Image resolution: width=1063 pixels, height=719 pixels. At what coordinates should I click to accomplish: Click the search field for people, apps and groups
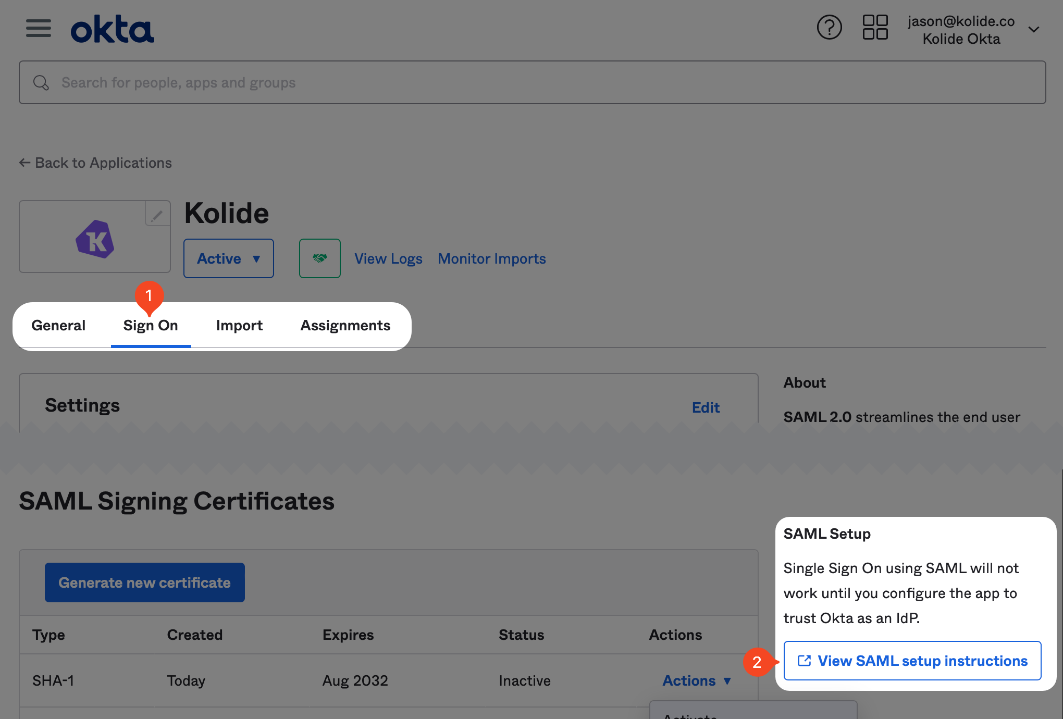click(533, 82)
